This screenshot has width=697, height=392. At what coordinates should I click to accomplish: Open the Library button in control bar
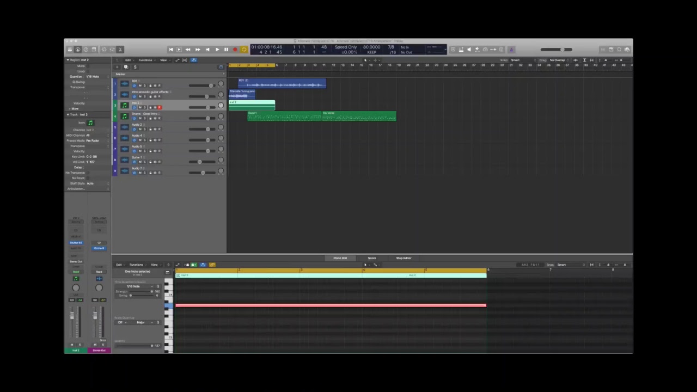(x=70, y=50)
